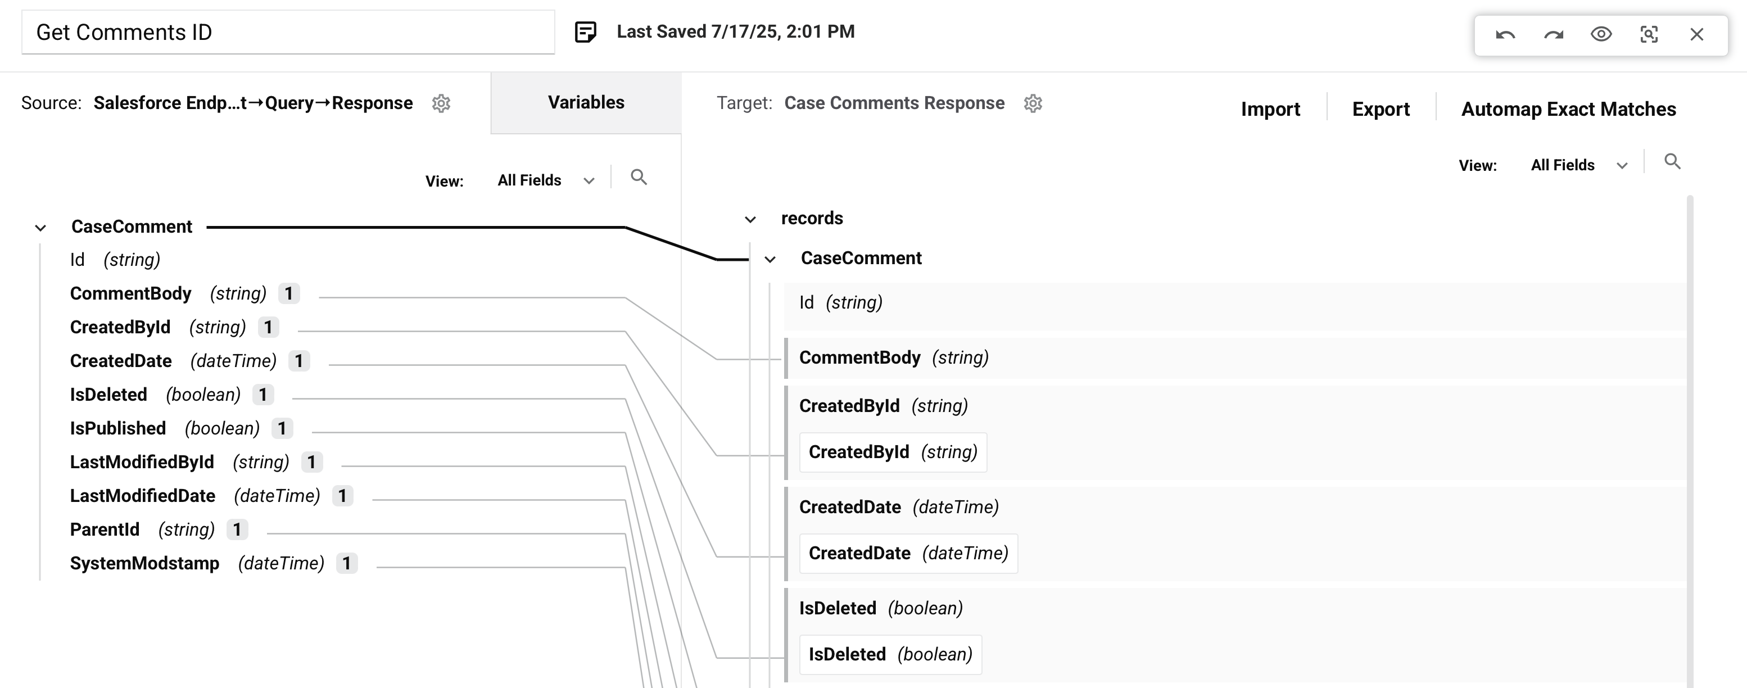This screenshot has width=1747, height=688.
Task: Click the Import button
Action: click(1270, 109)
